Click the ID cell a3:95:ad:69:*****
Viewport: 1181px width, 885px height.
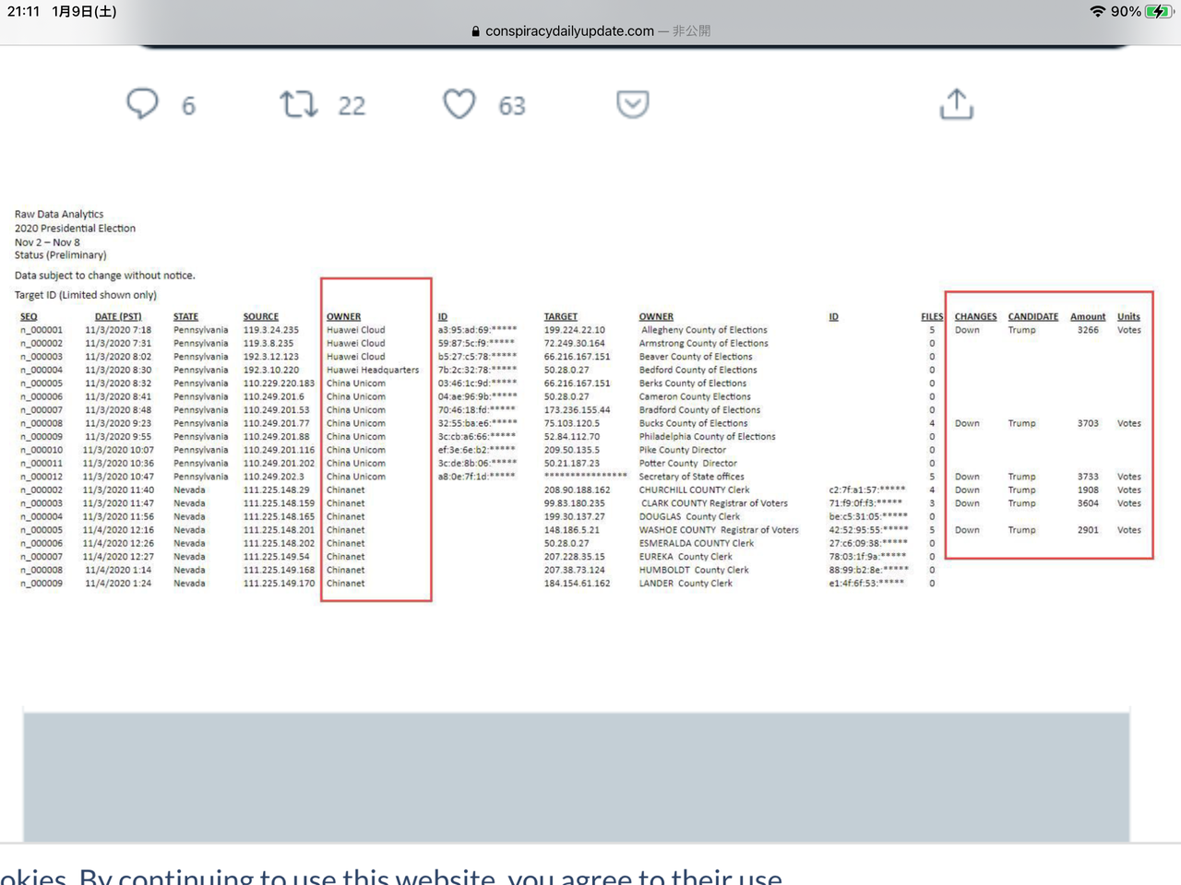point(477,330)
